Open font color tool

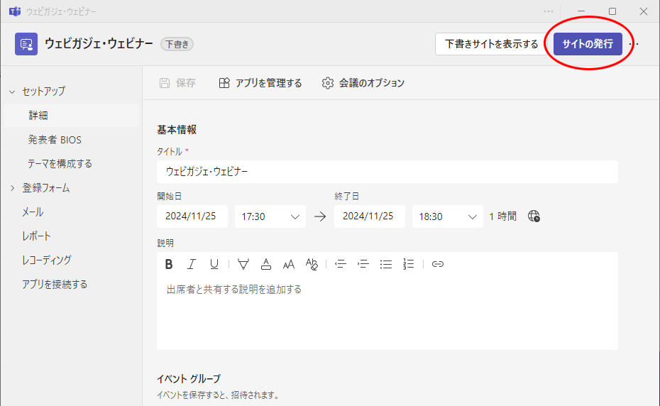[266, 264]
